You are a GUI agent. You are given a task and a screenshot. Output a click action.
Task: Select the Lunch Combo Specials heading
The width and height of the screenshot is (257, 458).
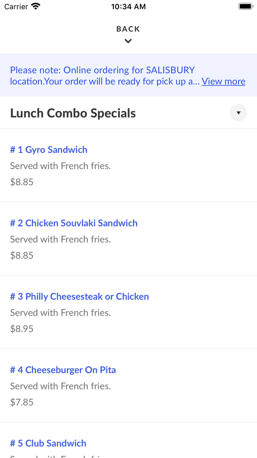(73, 113)
